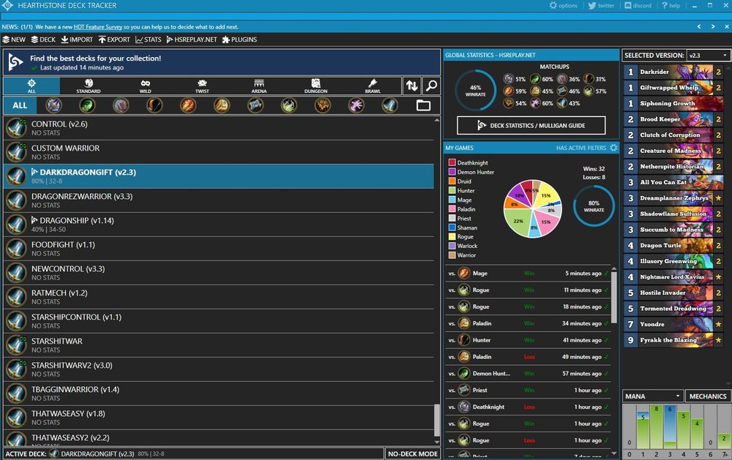This screenshot has height=460, width=732.
Task: Filter decks by Death Knight class icon
Action: click(x=53, y=105)
